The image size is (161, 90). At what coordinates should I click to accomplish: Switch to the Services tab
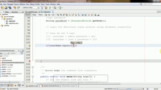(15, 12)
